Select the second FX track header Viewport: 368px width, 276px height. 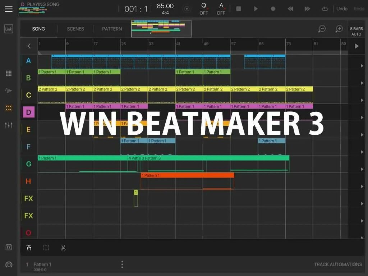28,216
